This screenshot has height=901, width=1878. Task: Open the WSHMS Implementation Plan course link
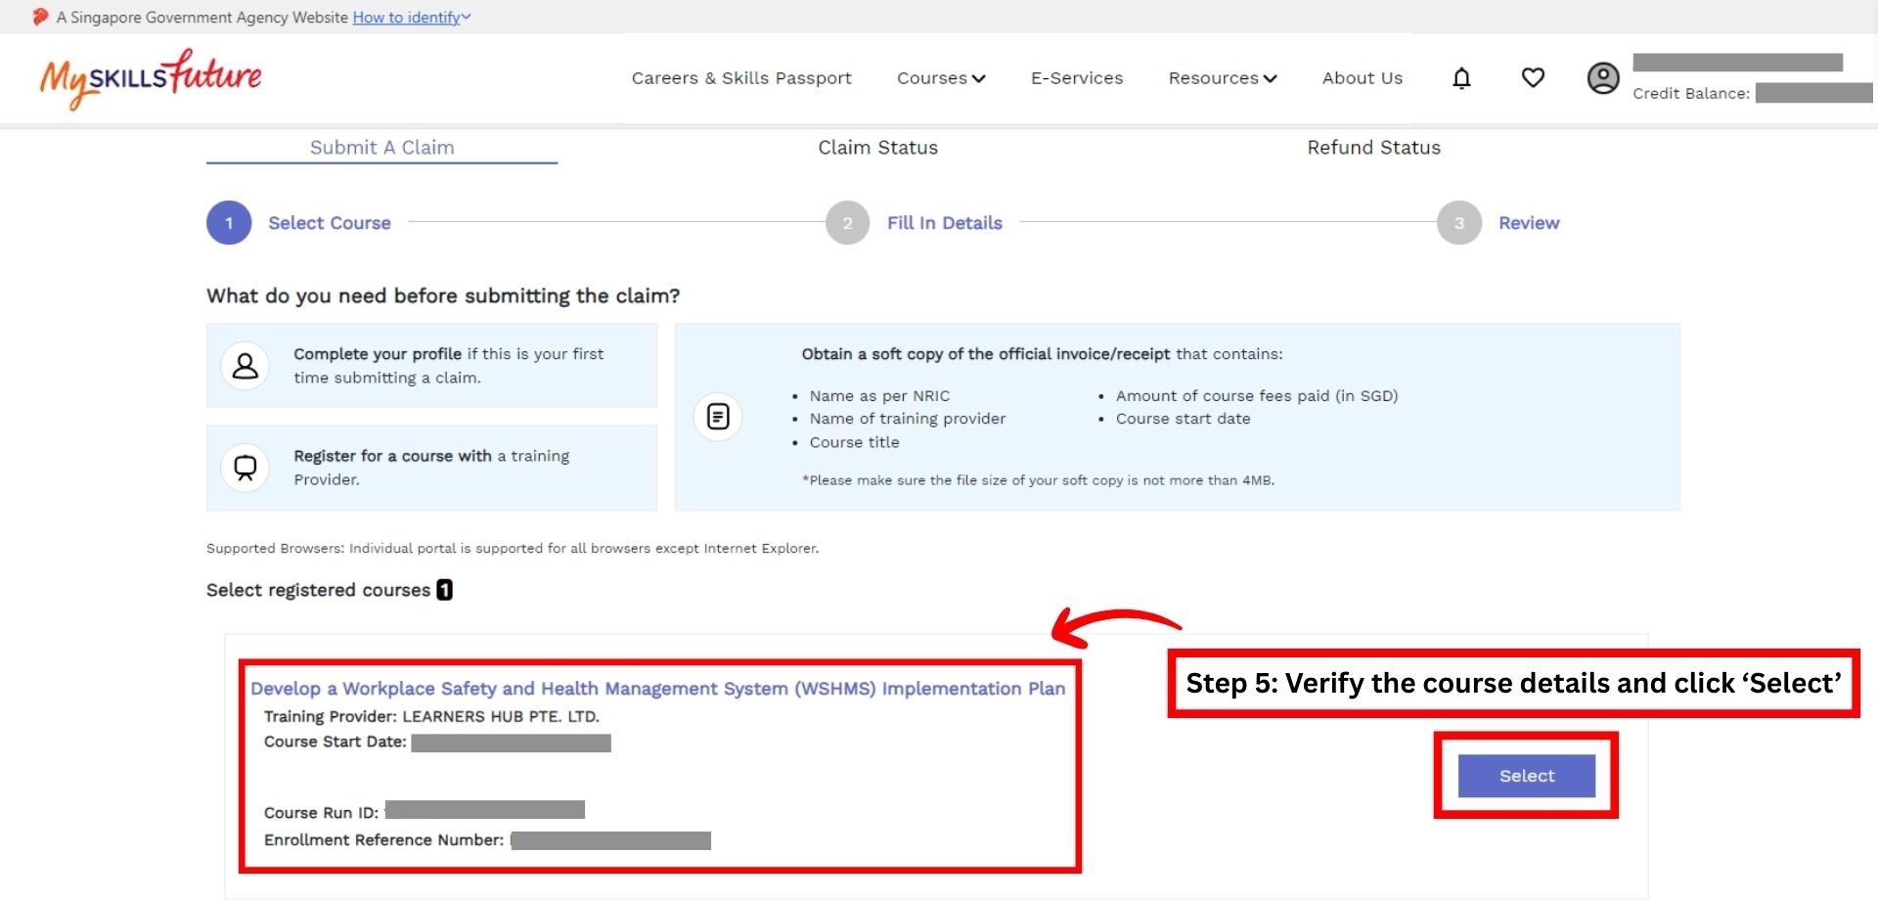pos(657,689)
